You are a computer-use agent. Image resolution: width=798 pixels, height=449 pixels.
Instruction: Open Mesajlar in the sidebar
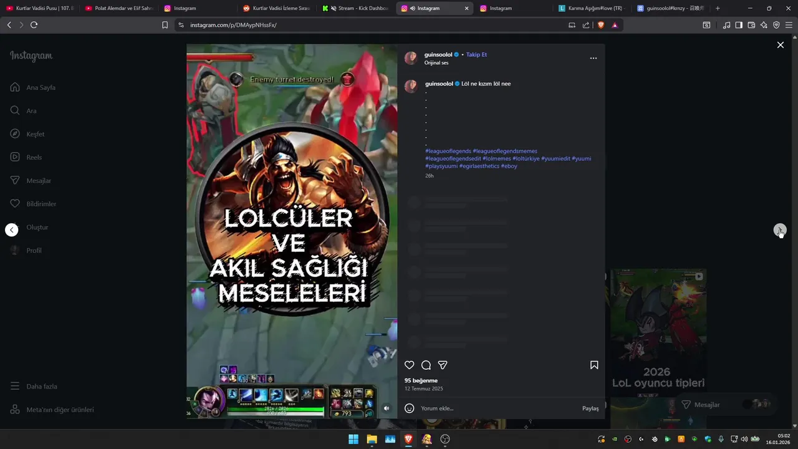click(31, 180)
